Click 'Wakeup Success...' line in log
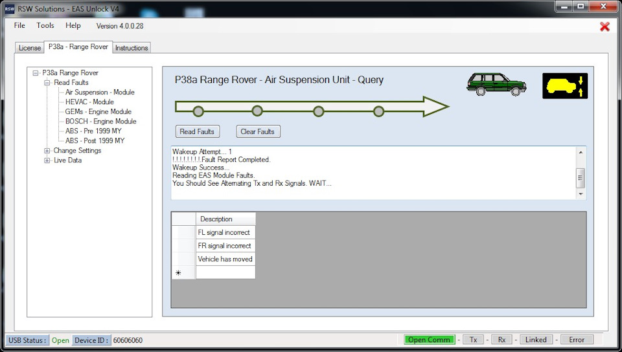Viewport: 622px width, 352px height. [201, 168]
